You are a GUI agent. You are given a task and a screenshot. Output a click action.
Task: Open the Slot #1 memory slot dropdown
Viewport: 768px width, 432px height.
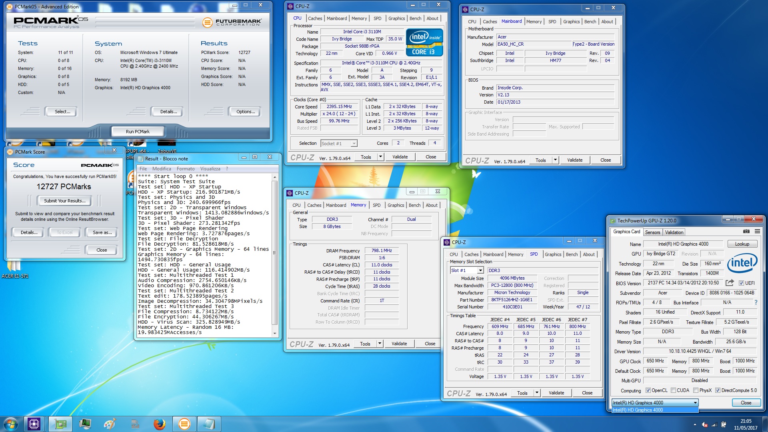coord(467,270)
